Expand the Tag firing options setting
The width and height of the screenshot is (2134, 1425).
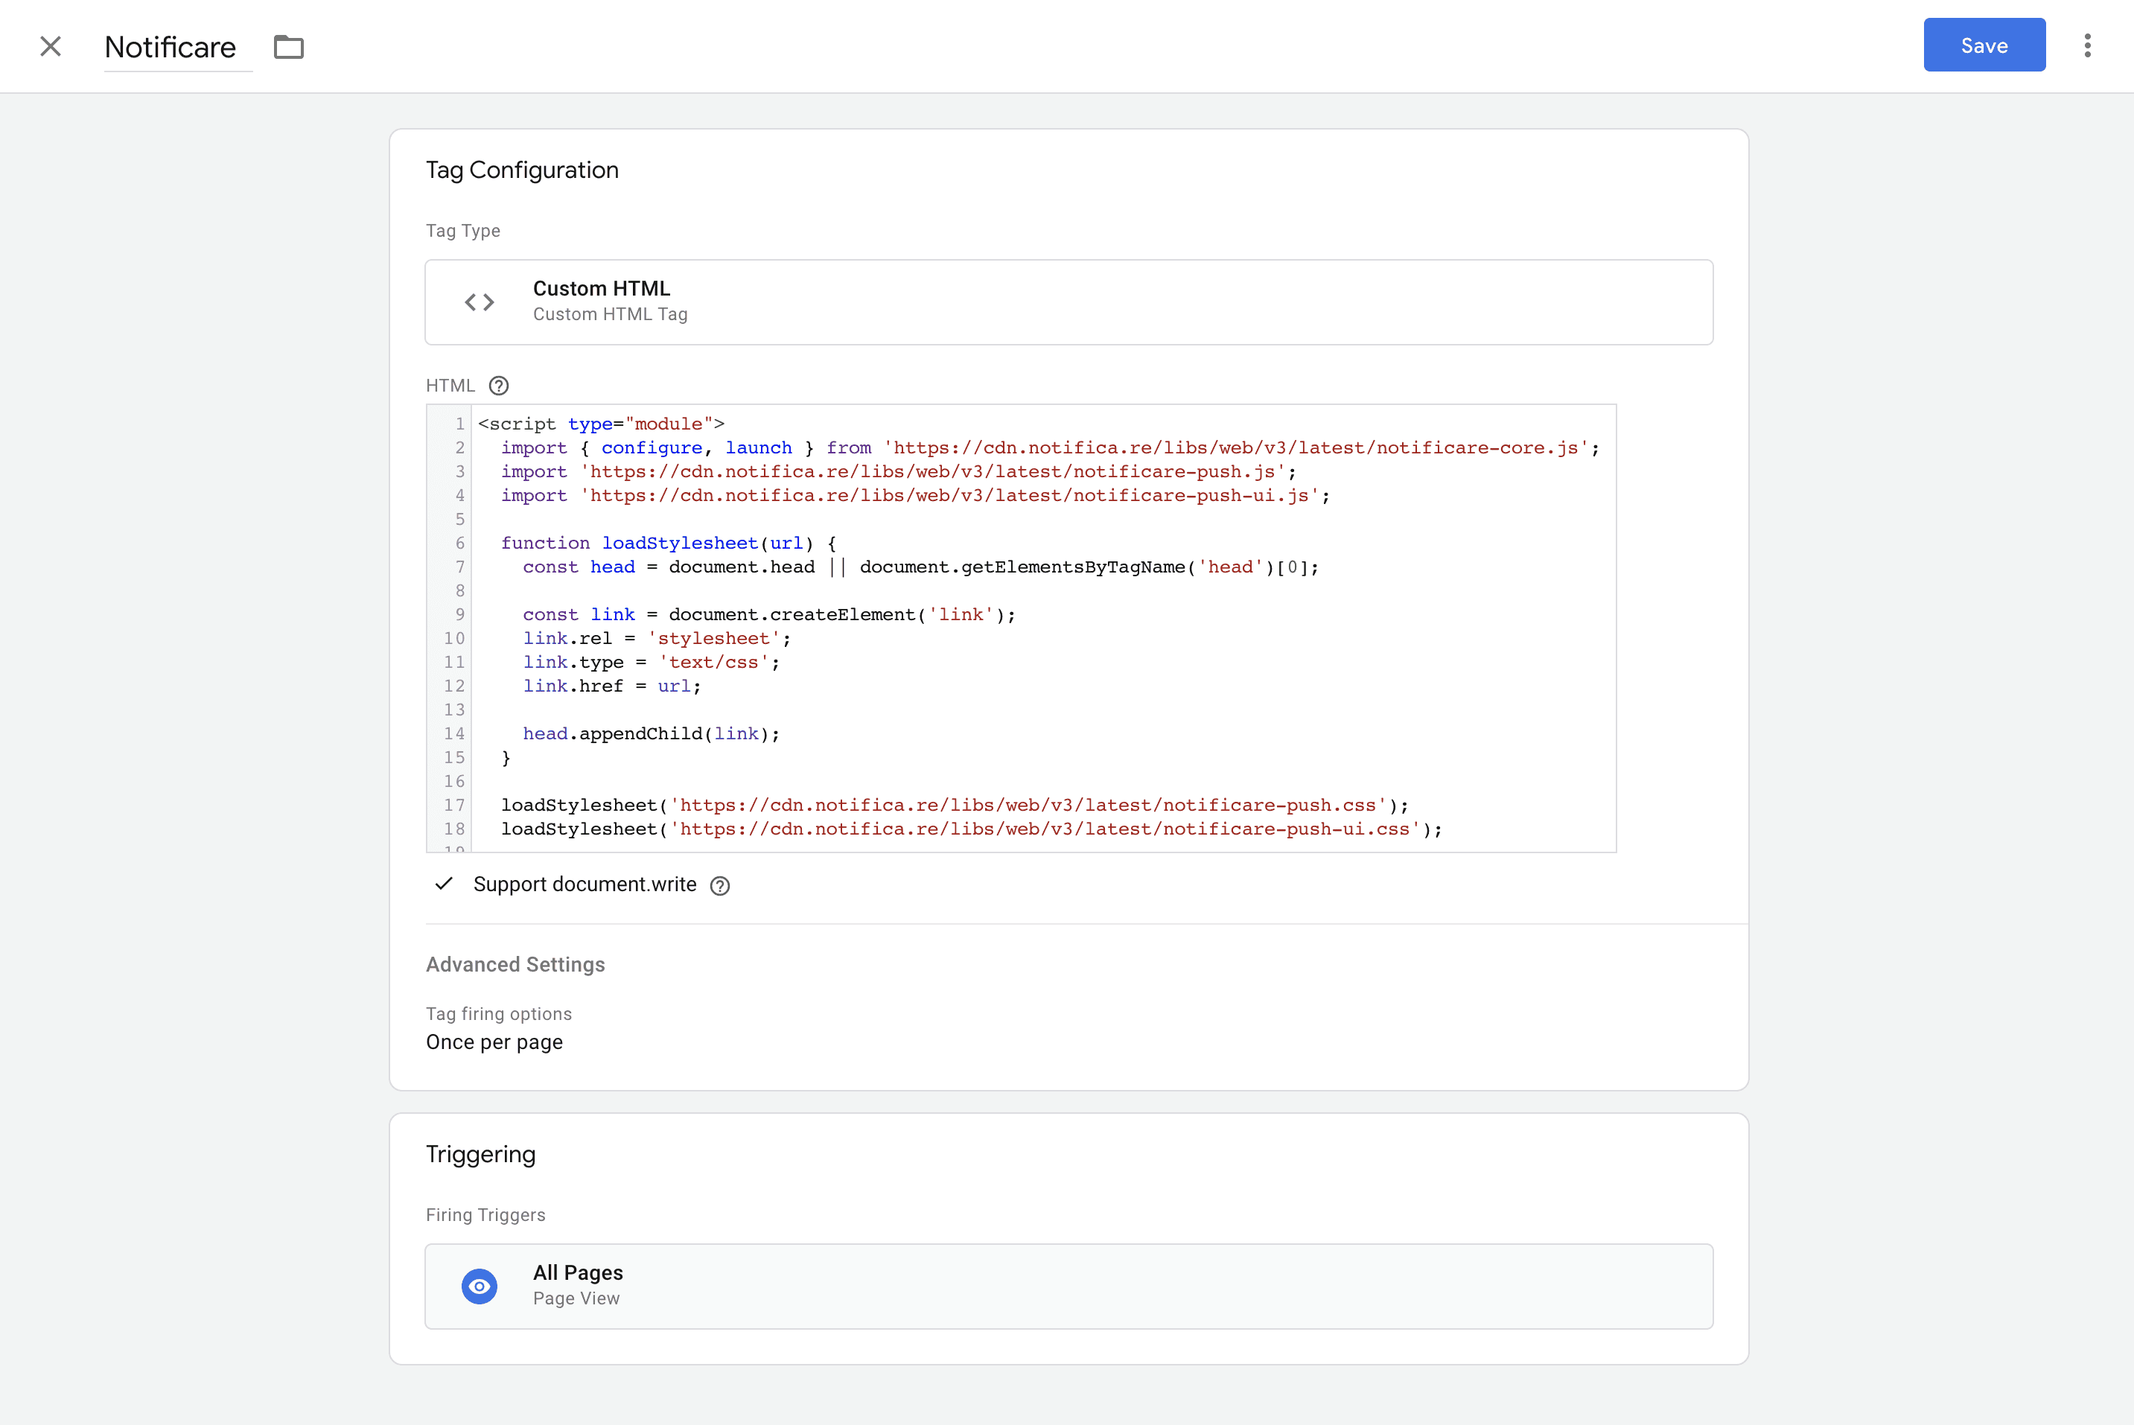499,1013
